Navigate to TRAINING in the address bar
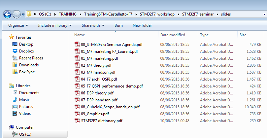This screenshot has height=138, width=267. [68, 14]
